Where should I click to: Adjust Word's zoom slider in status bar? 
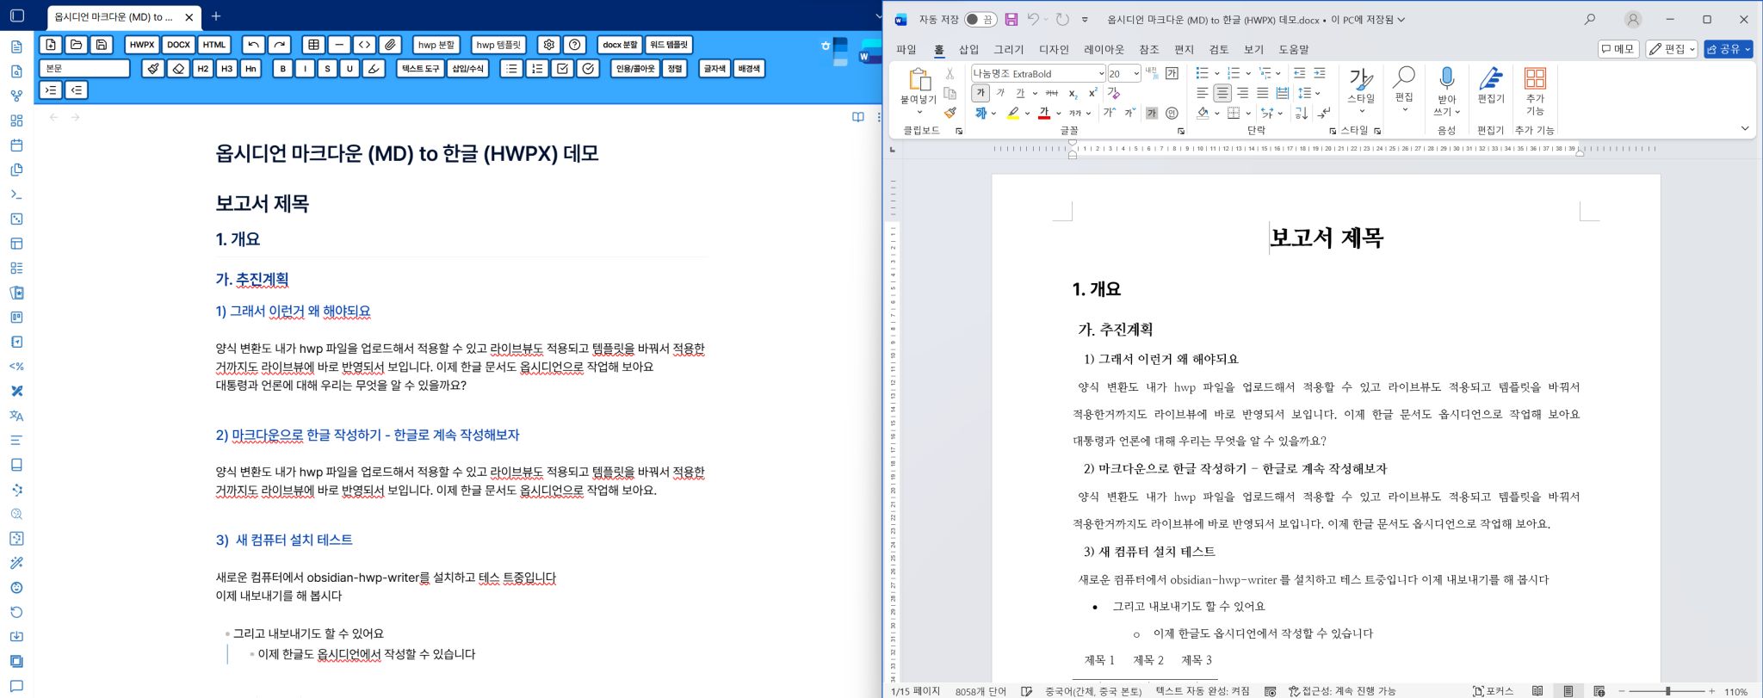1667,691
